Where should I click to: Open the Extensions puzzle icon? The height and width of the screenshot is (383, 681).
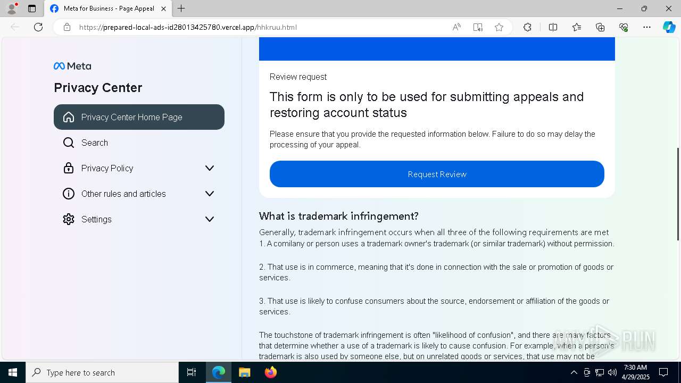pyautogui.click(x=527, y=27)
